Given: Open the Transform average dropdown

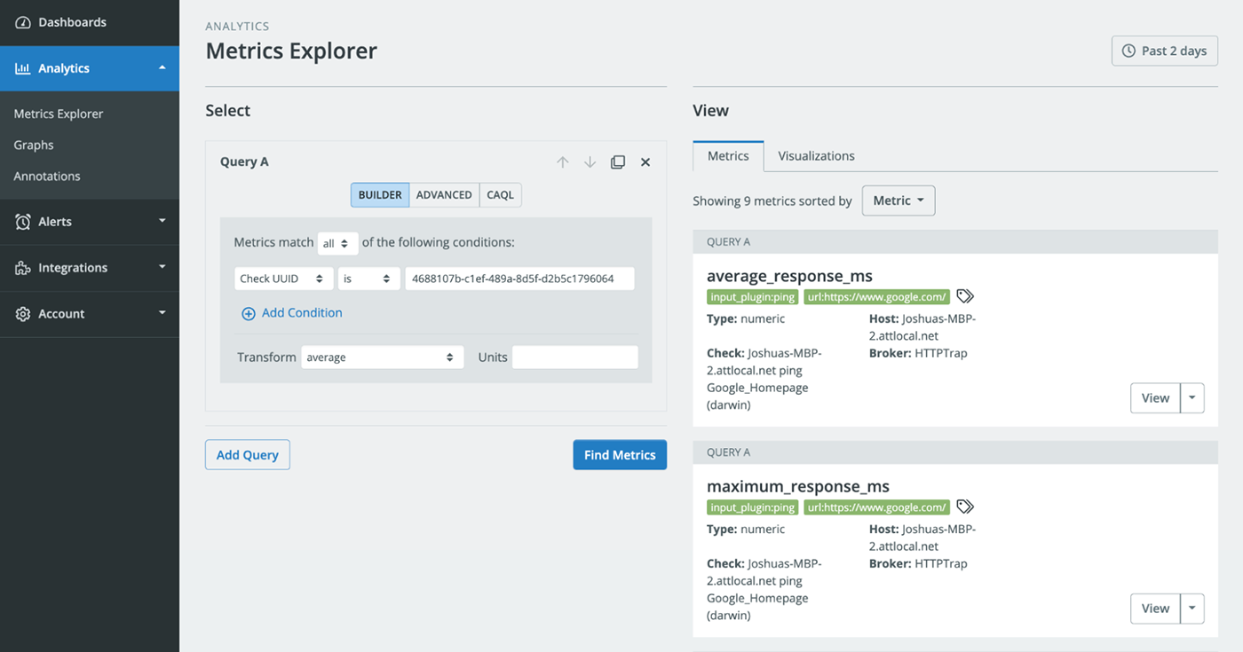Looking at the screenshot, I should (x=382, y=357).
